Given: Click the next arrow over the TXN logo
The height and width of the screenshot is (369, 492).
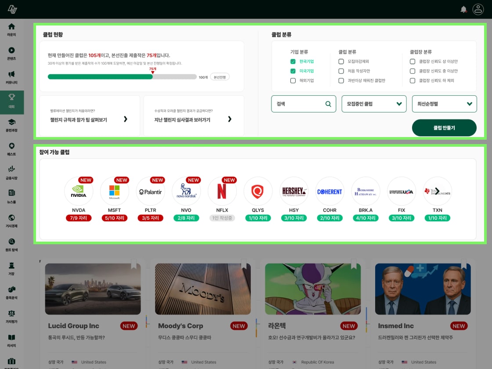Looking at the screenshot, I should [438, 191].
